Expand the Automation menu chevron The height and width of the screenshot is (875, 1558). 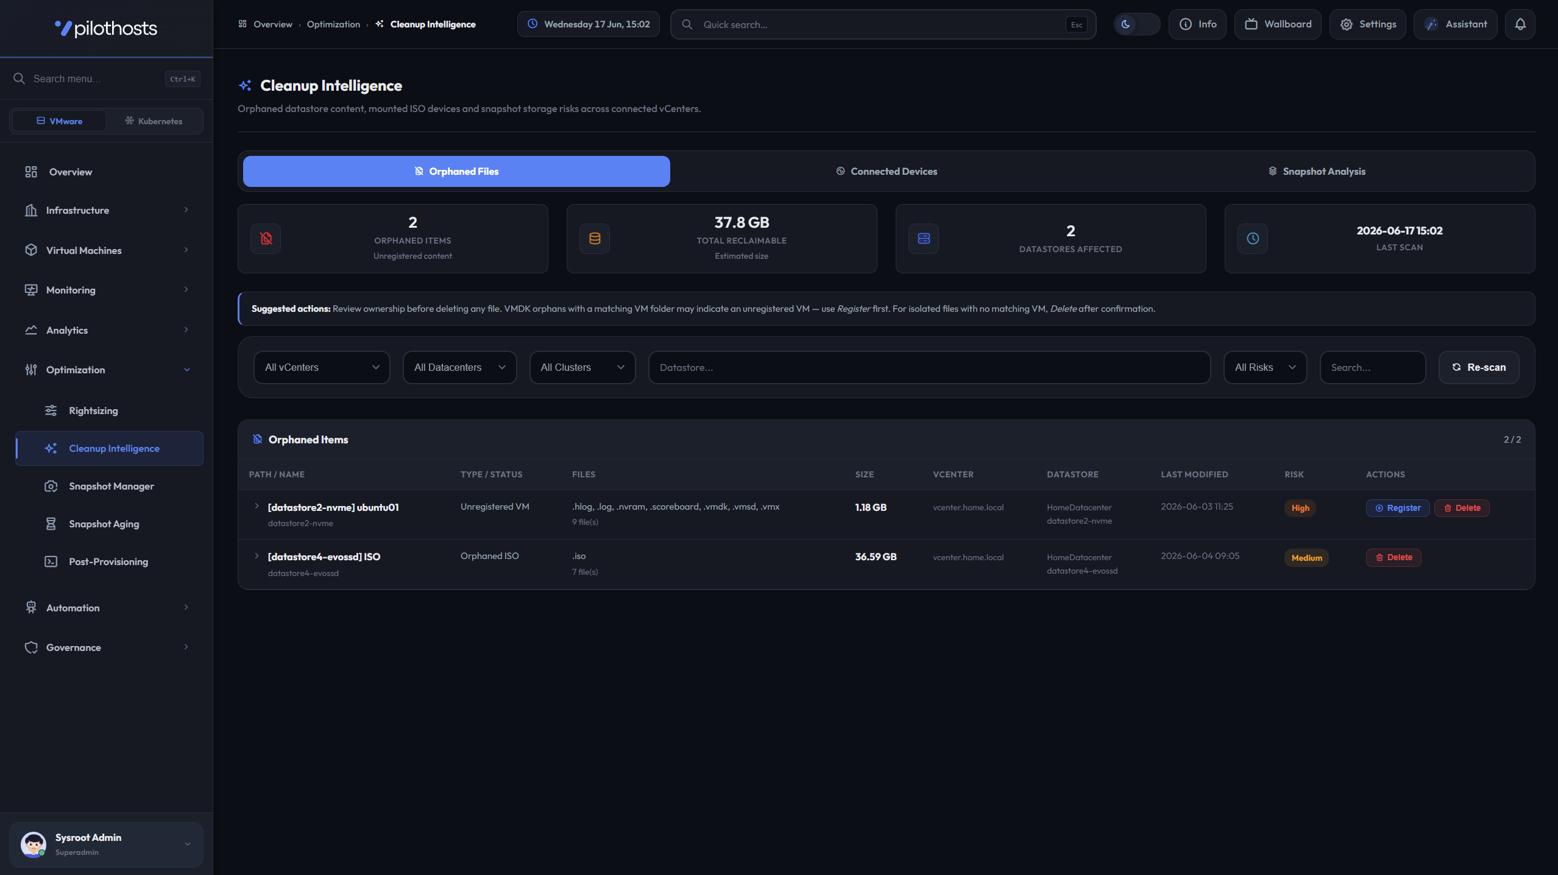point(186,608)
